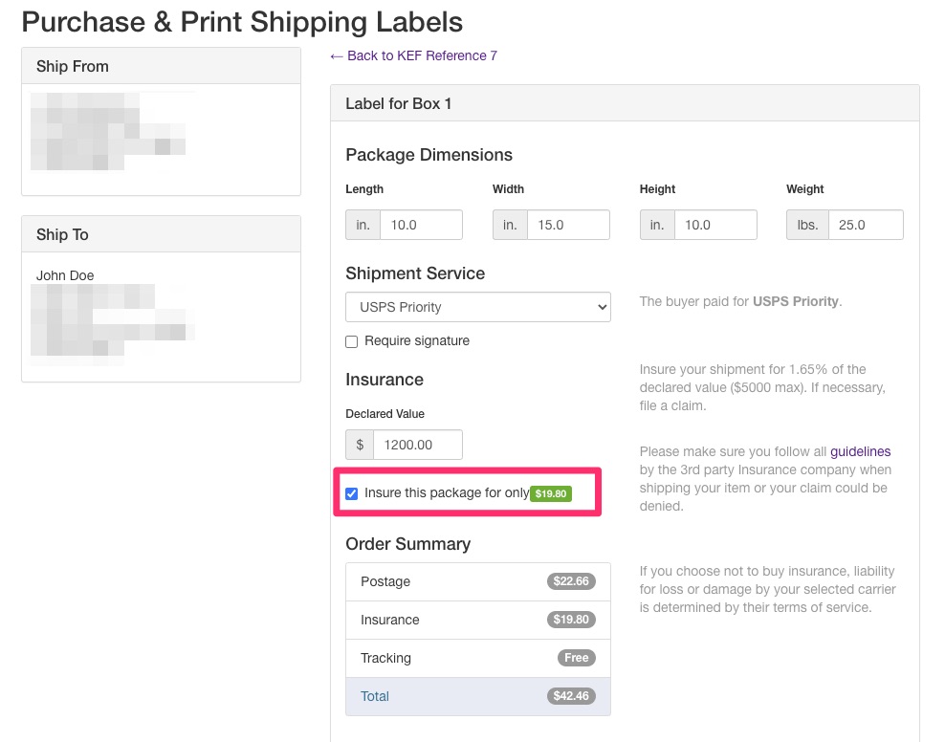Image resolution: width=945 pixels, height=742 pixels.
Task: Click the Length input field
Action: pyautogui.click(x=421, y=225)
